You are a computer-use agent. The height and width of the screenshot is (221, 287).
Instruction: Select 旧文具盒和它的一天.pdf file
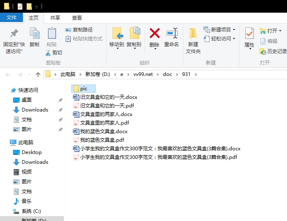[x=104, y=105]
